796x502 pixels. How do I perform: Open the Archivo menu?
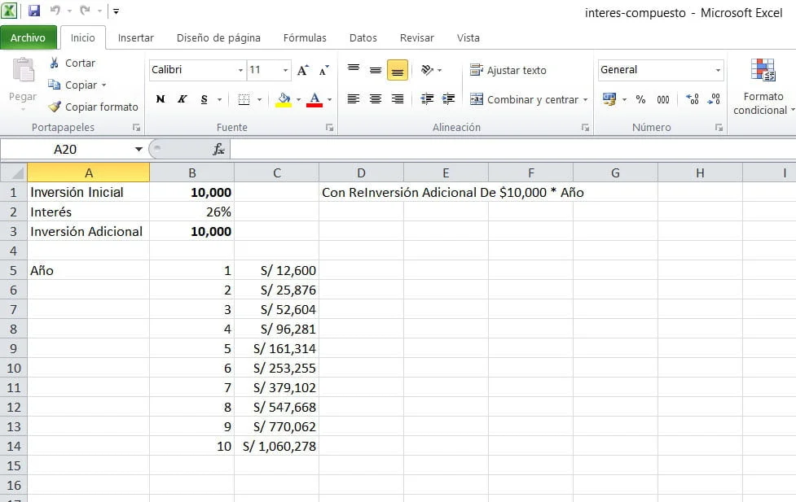pos(29,37)
